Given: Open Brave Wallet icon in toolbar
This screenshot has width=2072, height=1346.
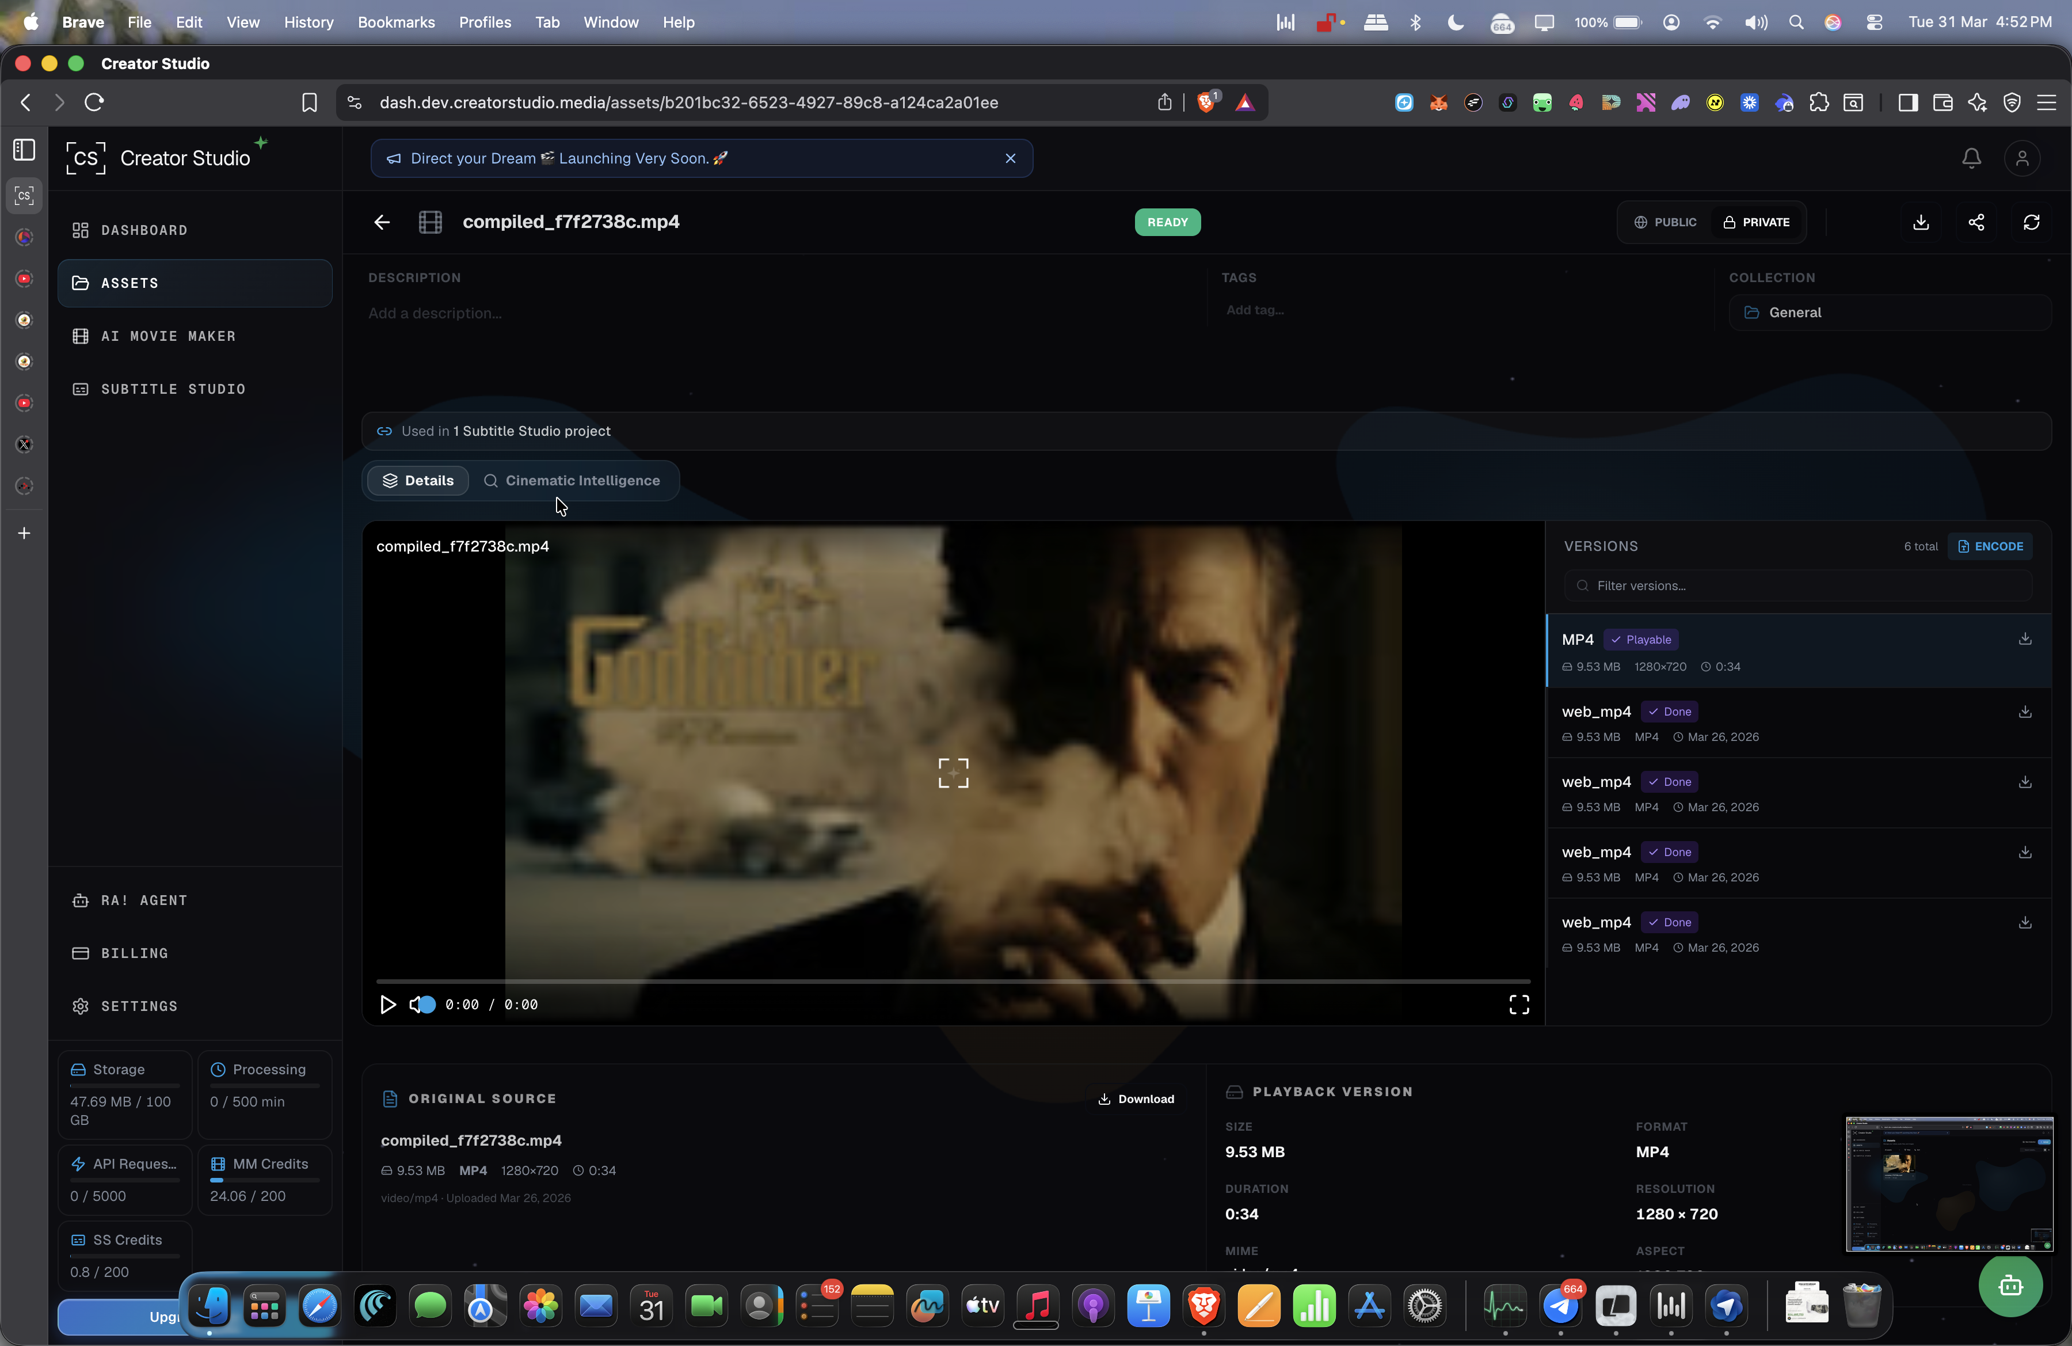Looking at the screenshot, I should [1943, 102].
